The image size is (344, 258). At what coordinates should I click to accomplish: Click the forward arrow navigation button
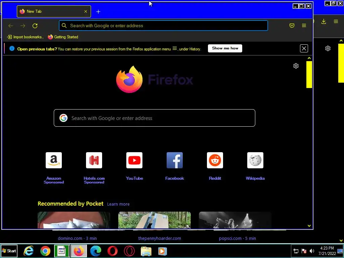(x=23, y=26)
